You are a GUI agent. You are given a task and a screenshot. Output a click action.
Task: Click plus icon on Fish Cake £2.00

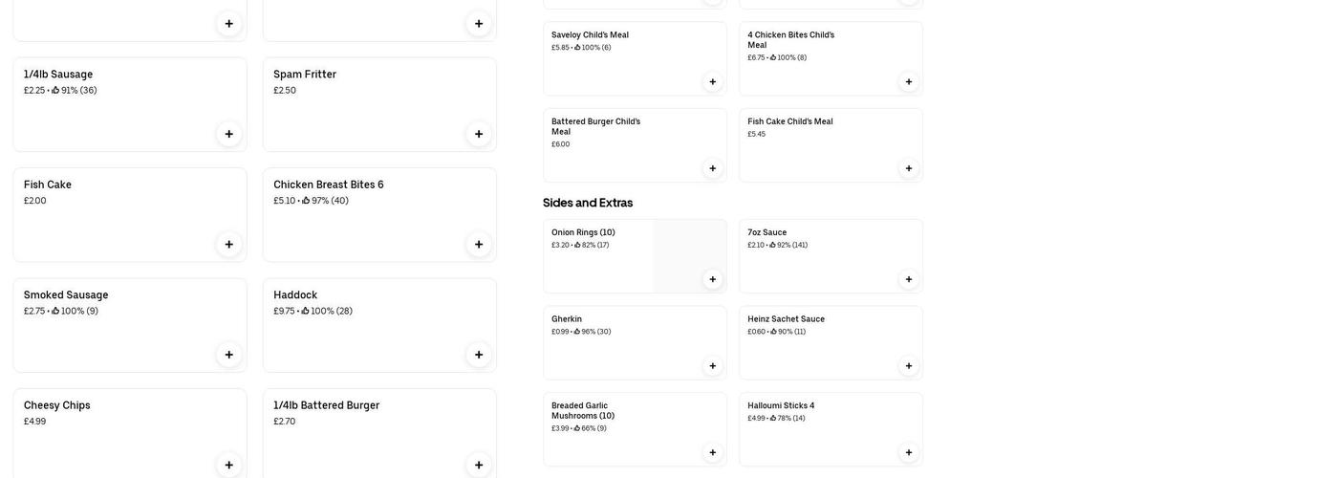click(228, 245)
